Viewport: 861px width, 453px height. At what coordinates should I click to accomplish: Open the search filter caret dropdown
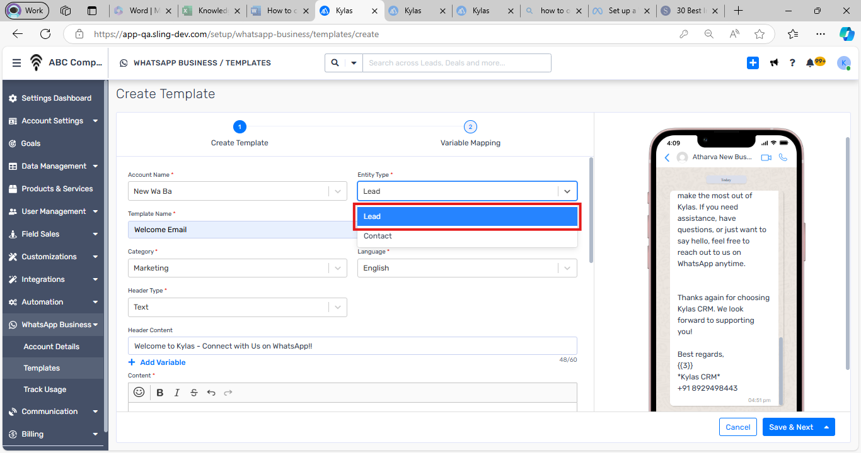pyautogui.click(x=354, y=63)
